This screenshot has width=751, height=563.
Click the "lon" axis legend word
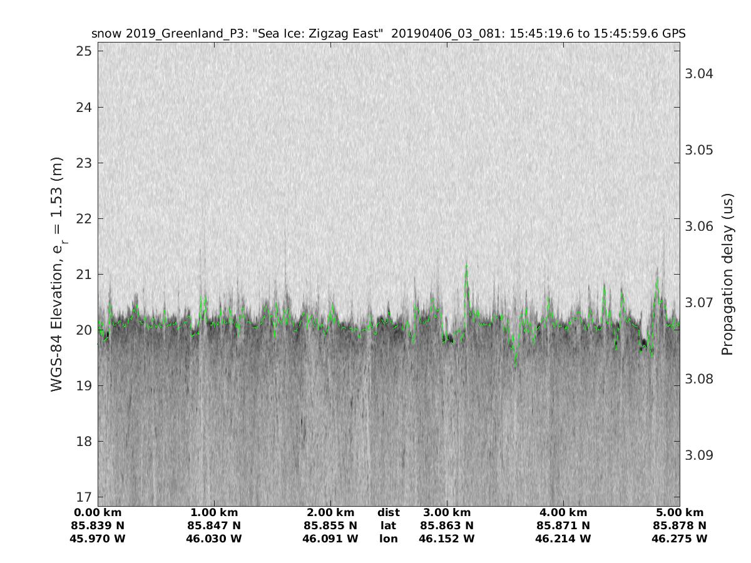point(388,539)
